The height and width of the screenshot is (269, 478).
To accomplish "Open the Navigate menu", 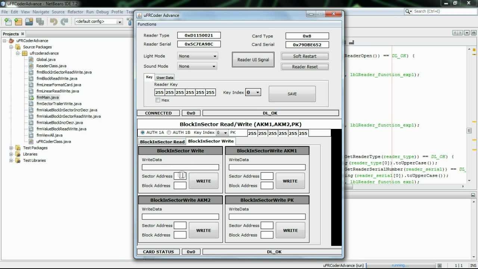I will coord(41,12).
